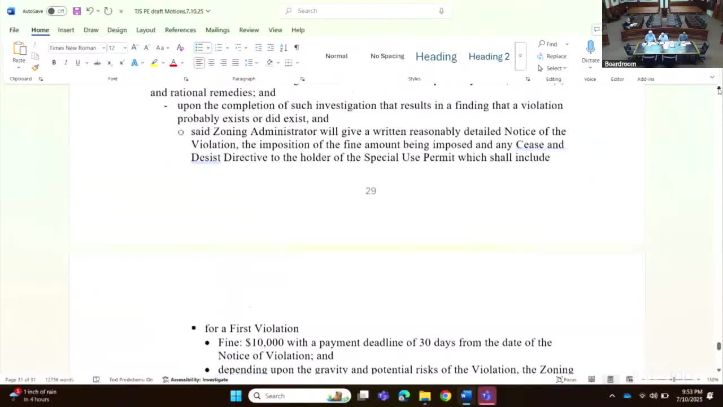Set Align Left paragraph alignment
Screen dimensions: 723x407
199,63
